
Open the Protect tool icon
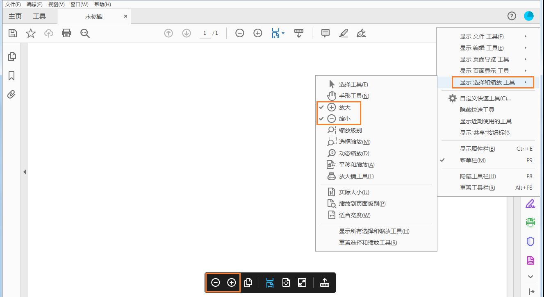530,241
